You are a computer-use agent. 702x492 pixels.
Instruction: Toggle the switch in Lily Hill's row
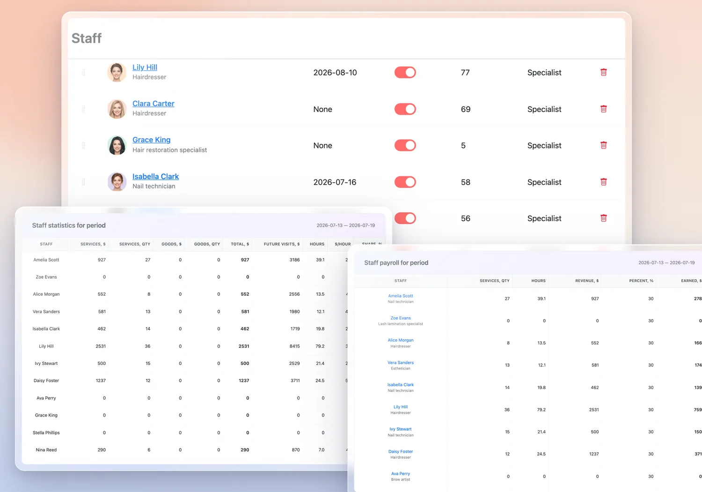[405, 73]
